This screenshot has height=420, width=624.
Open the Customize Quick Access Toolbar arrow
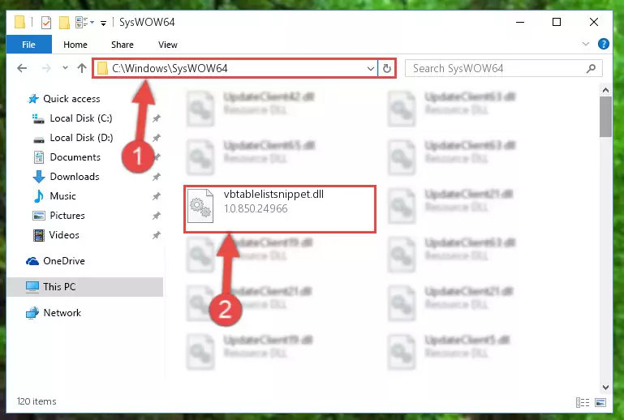103,23
